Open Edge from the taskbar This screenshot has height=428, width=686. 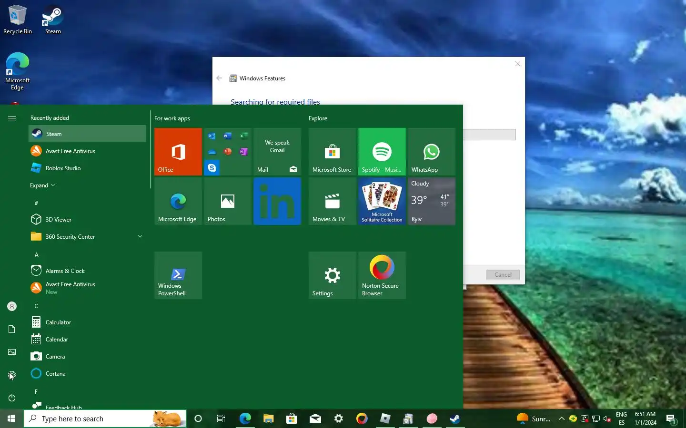click(x=245, y=418)
